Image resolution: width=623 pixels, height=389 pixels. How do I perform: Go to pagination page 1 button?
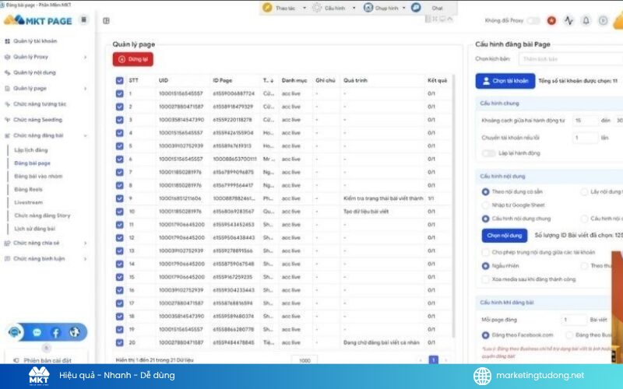pos(433,360)
